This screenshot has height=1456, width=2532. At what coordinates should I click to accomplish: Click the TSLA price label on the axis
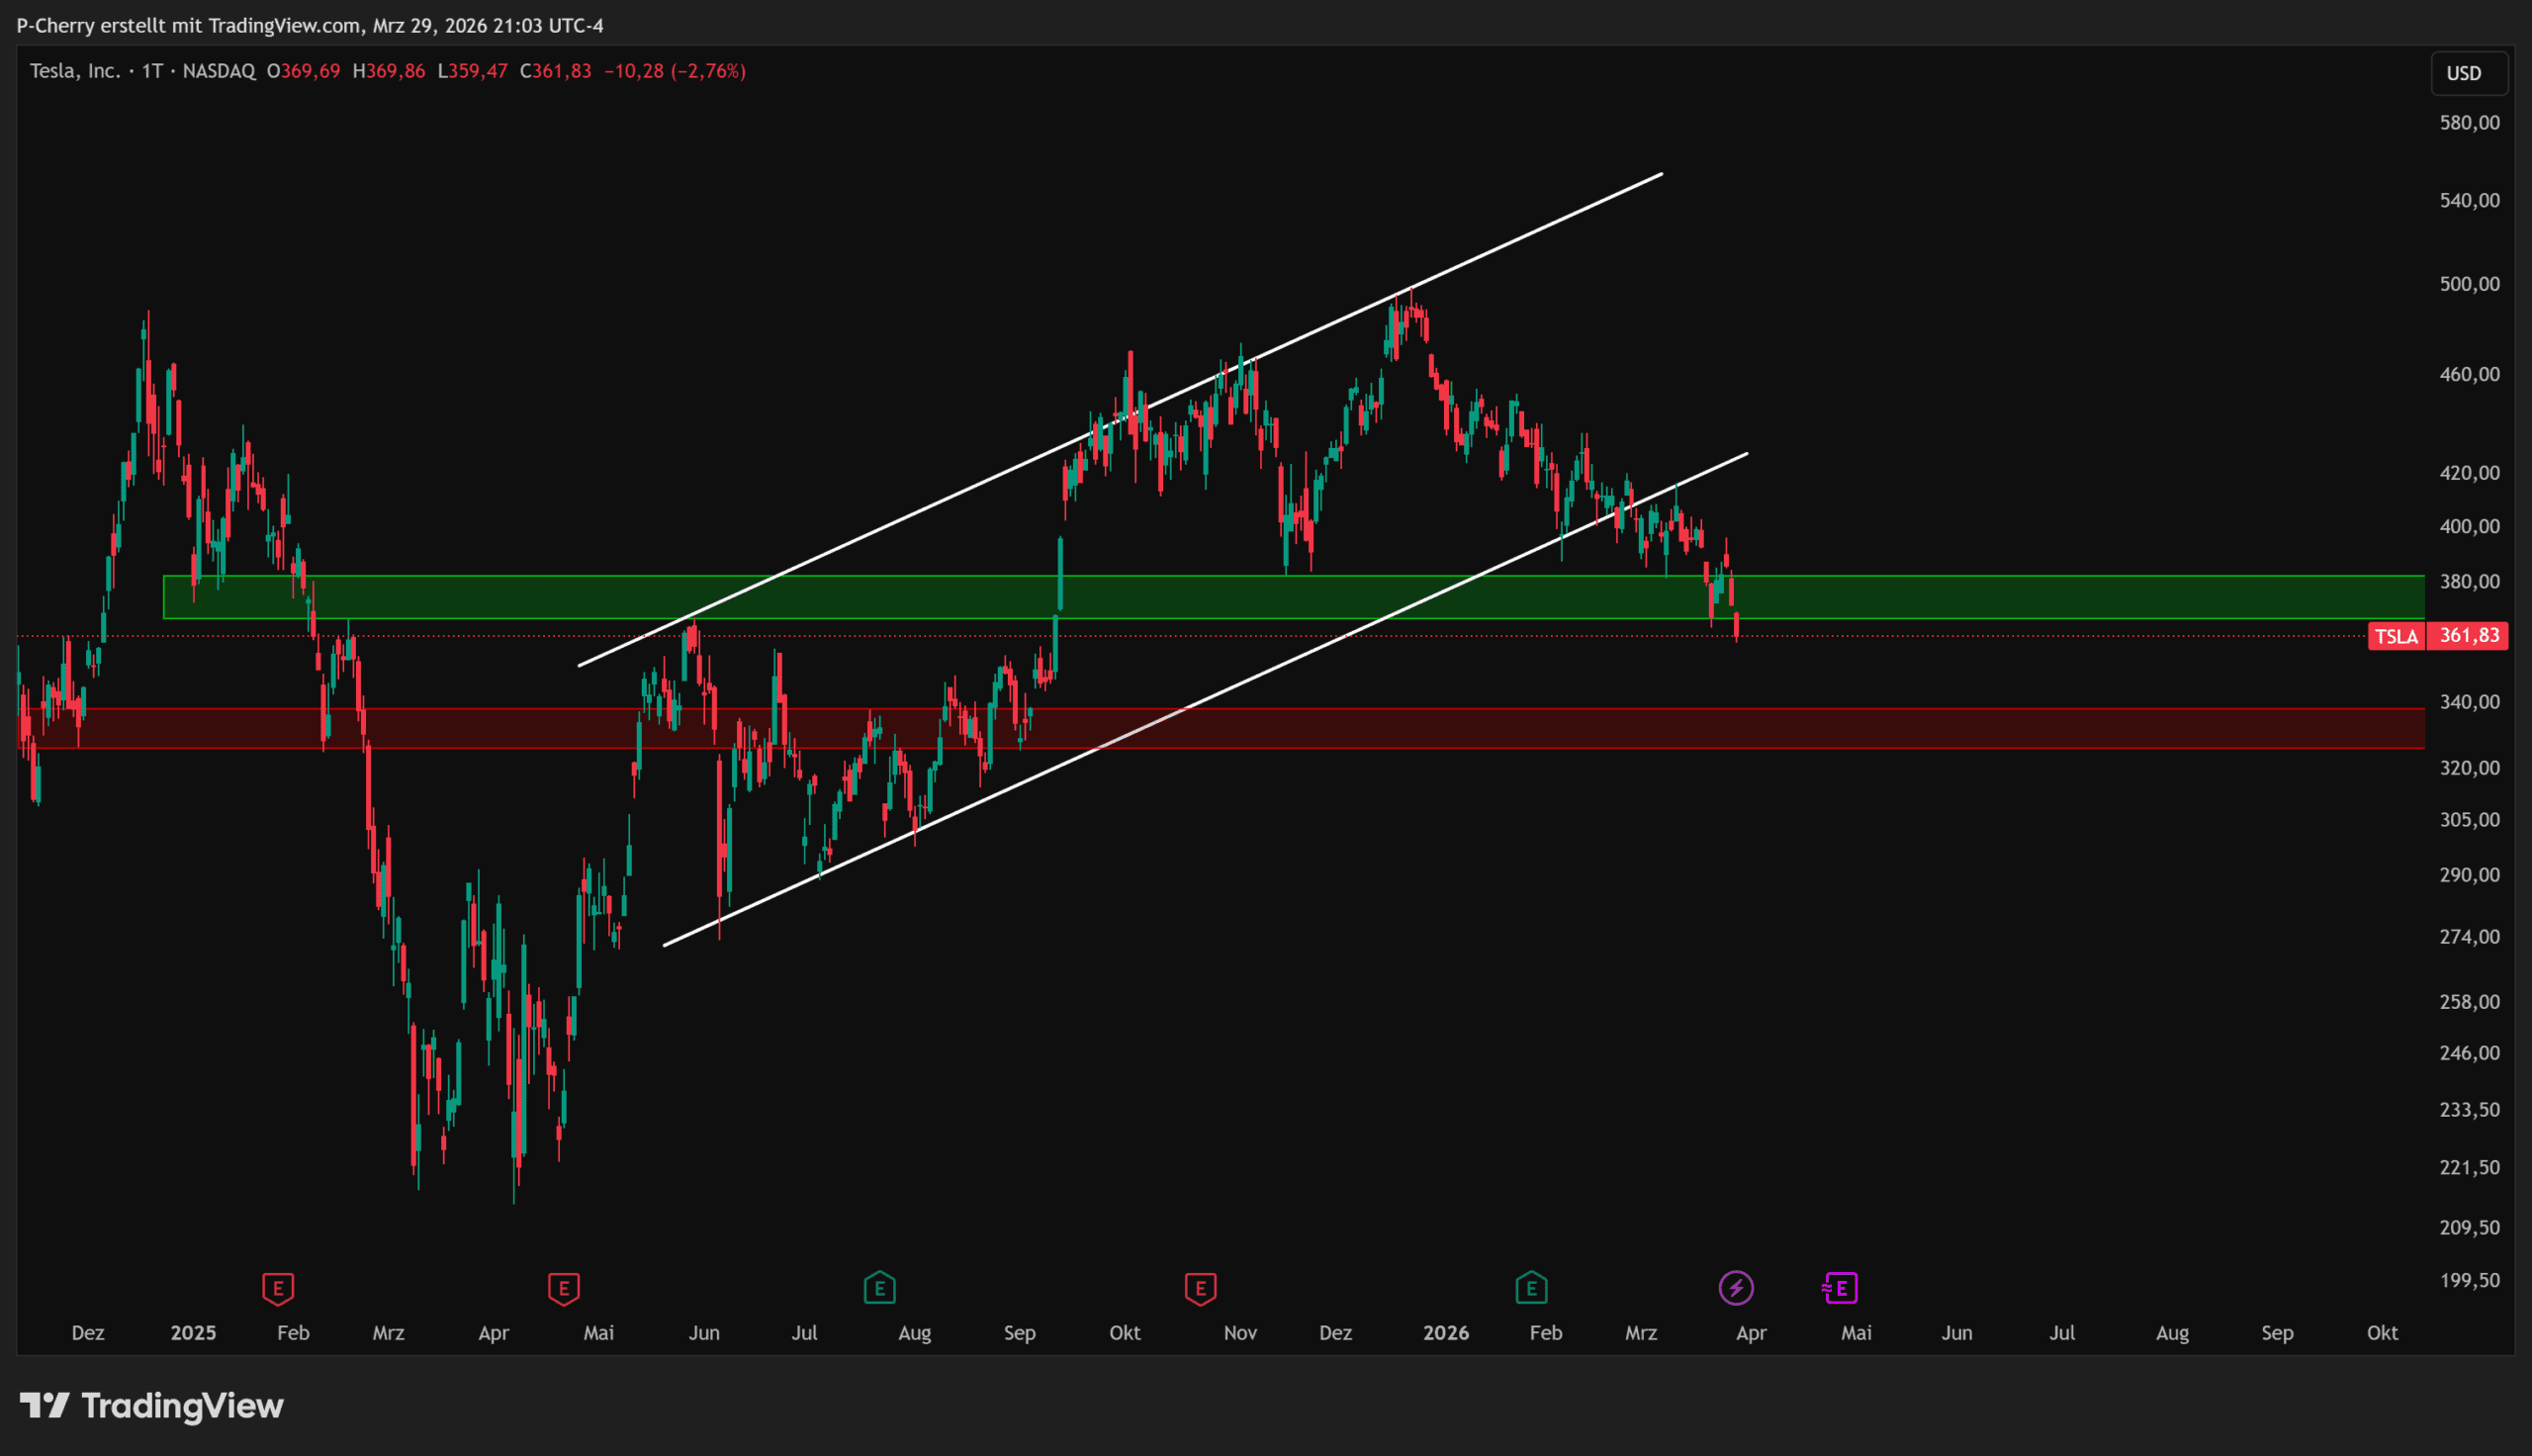coord(2396,636)
